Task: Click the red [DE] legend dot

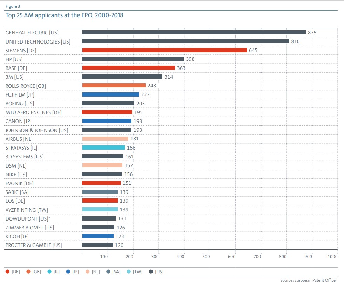Action: pos(7,272)
